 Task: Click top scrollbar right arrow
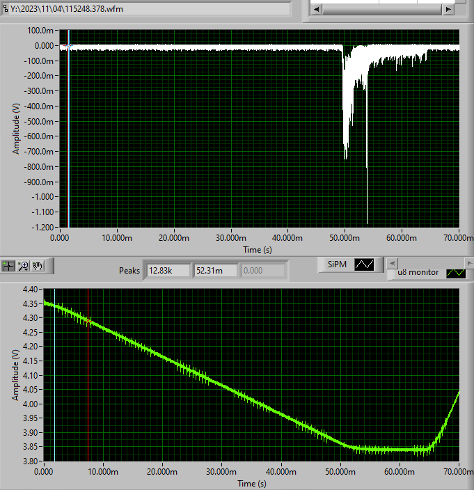[448, 9]
